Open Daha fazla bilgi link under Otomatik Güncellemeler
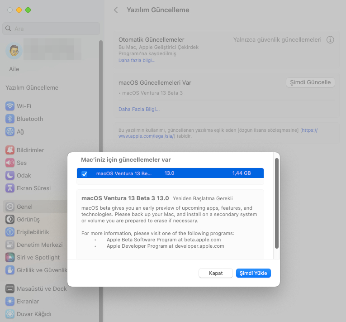This screenshot has width=346, height=322. click(x=137, y=60)
